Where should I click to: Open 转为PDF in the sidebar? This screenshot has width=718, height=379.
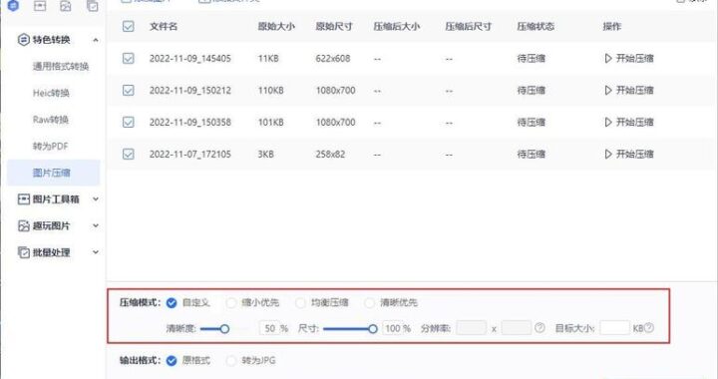click(51, 146)
